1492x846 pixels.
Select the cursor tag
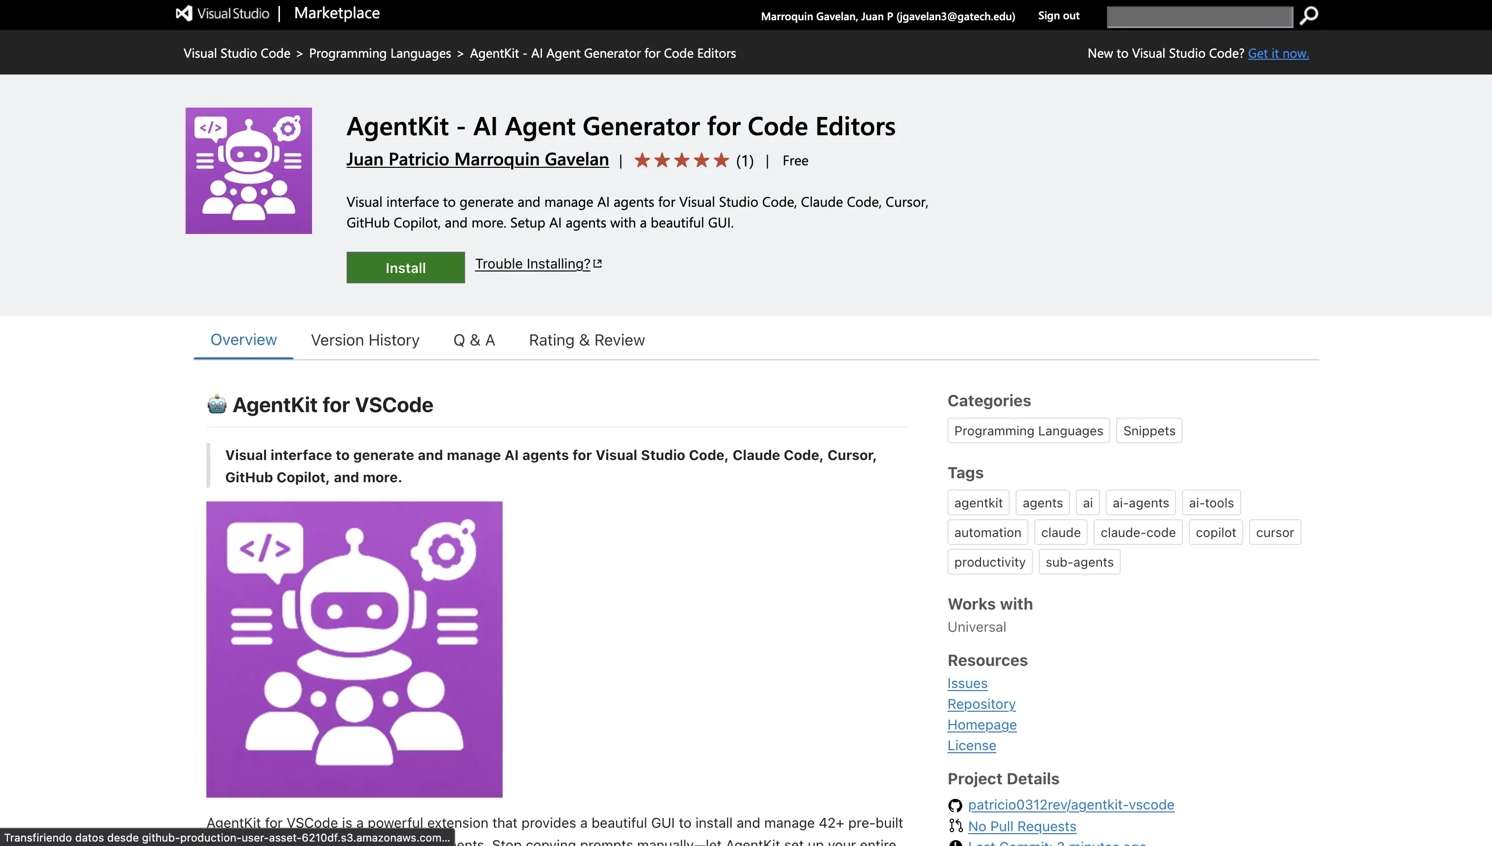[1274, 532]
